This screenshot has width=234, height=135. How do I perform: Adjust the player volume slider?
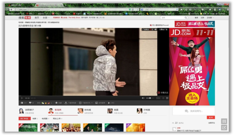click(x=150, y=98)
